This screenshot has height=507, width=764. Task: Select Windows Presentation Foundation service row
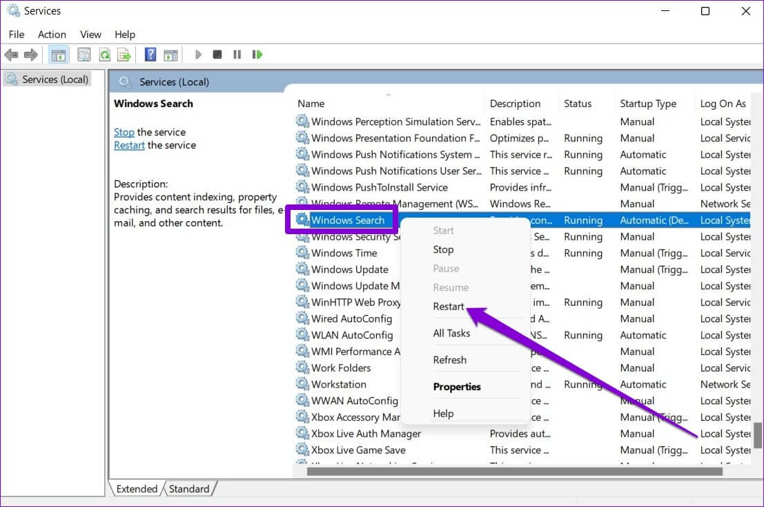click(x=522, y=138)
